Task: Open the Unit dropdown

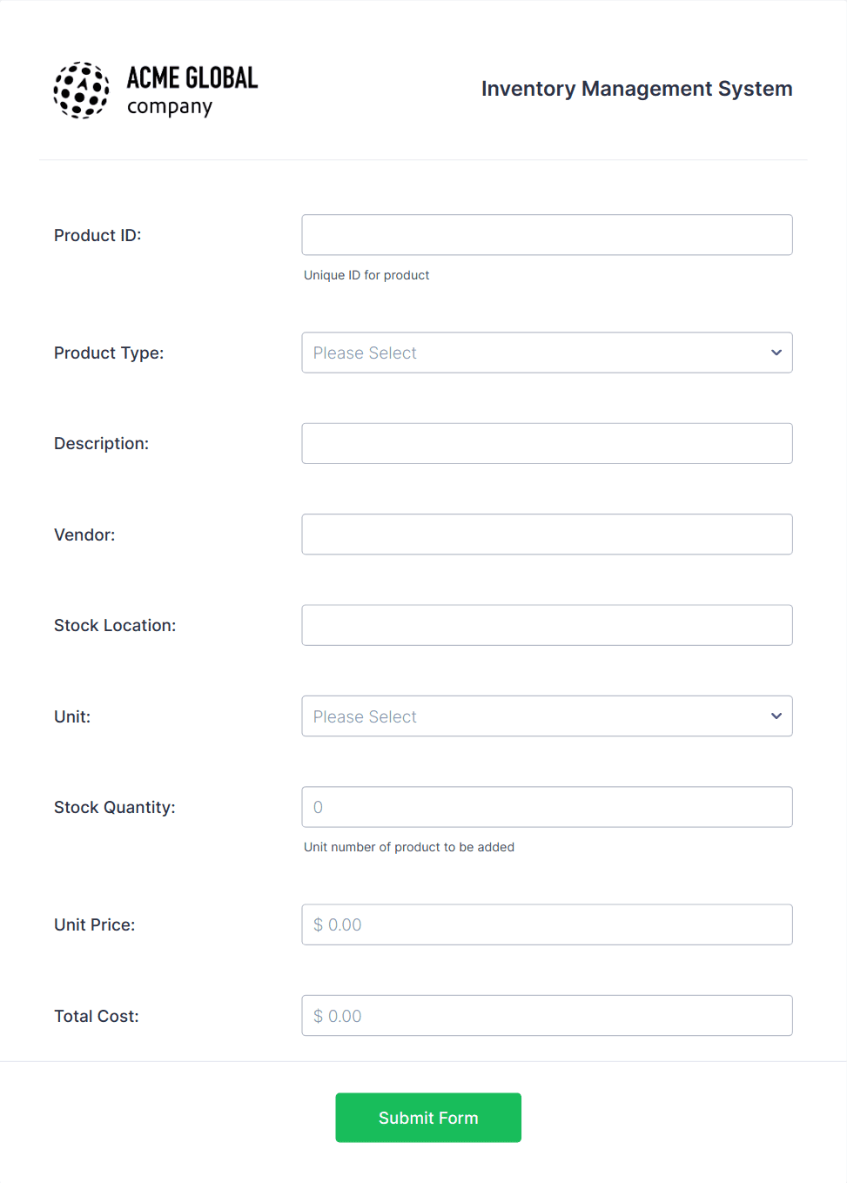Action: tap(547, 716)
